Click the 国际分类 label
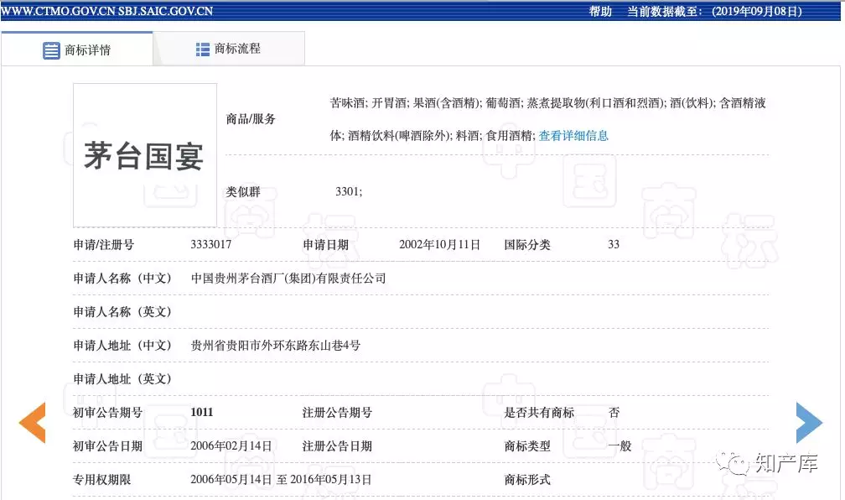 (x=527, y=244)
